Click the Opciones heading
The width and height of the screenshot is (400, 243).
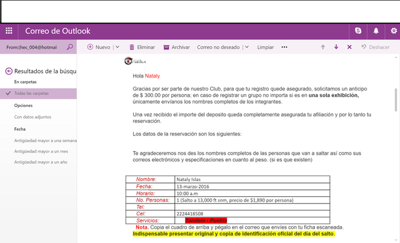click(x=23, y=106)
